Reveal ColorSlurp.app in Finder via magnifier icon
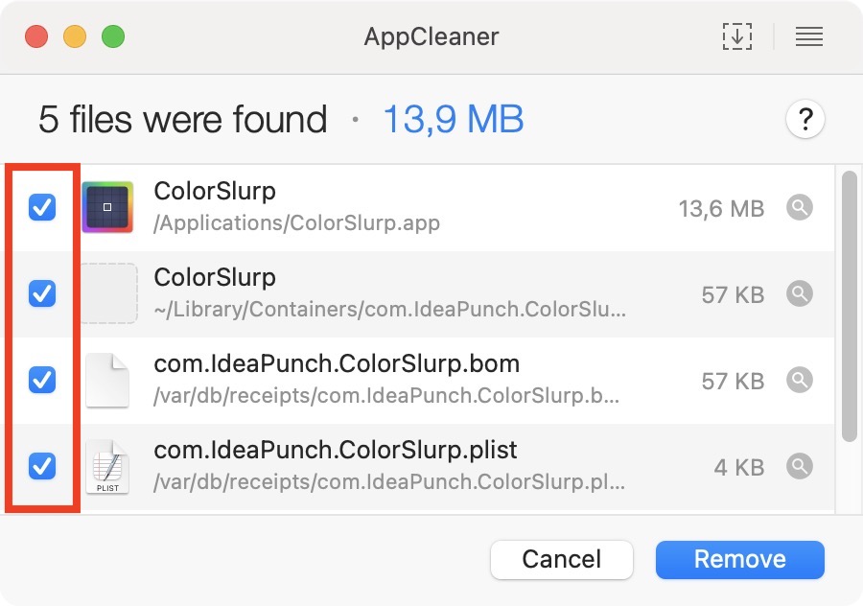 tap(799, 208)
